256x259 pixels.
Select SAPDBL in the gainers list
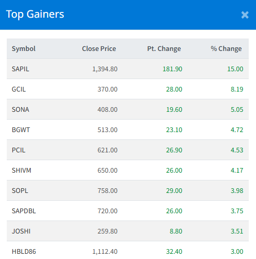pyautogui.click(x=24, y=211)
